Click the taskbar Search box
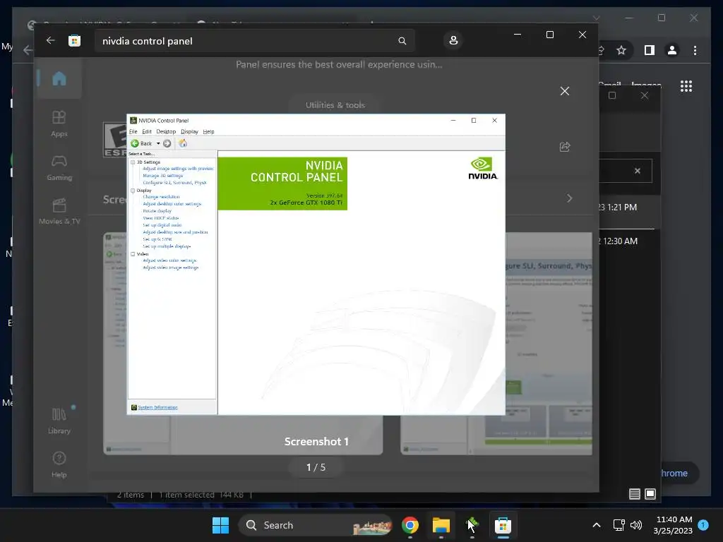Screen dimensions: 723x542 [316, 525]
